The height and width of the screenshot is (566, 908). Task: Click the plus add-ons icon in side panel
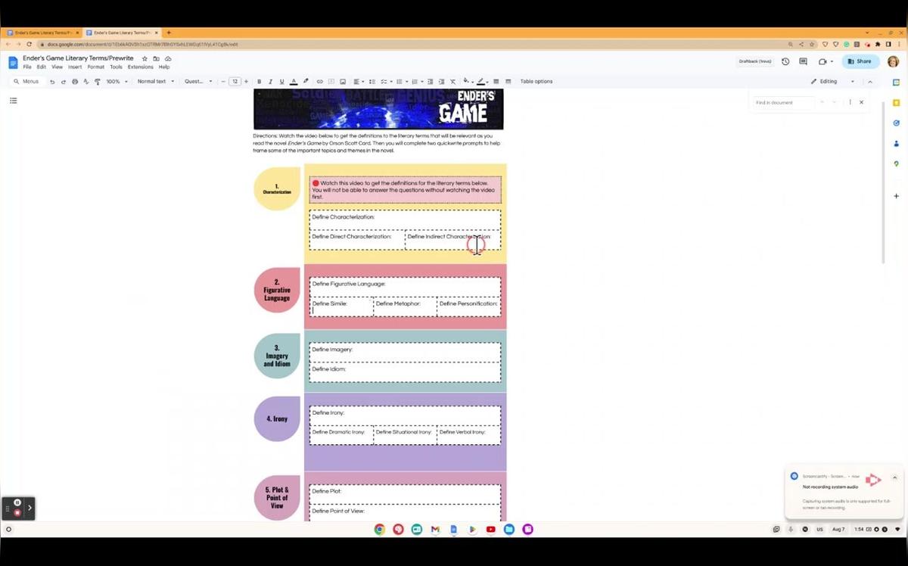coord(896,196)
